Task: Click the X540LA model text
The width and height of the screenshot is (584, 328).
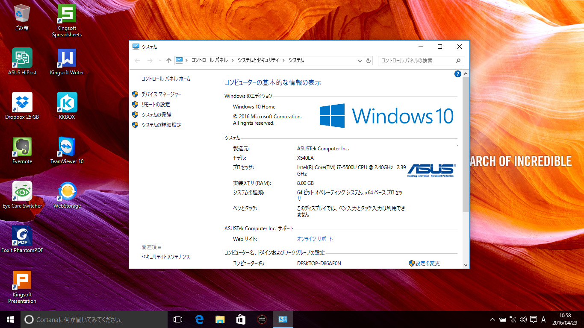Action: [305, 158]
